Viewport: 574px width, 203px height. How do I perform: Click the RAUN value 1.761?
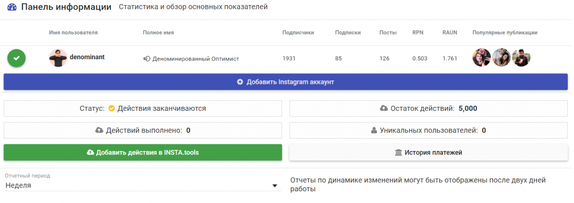450,58
